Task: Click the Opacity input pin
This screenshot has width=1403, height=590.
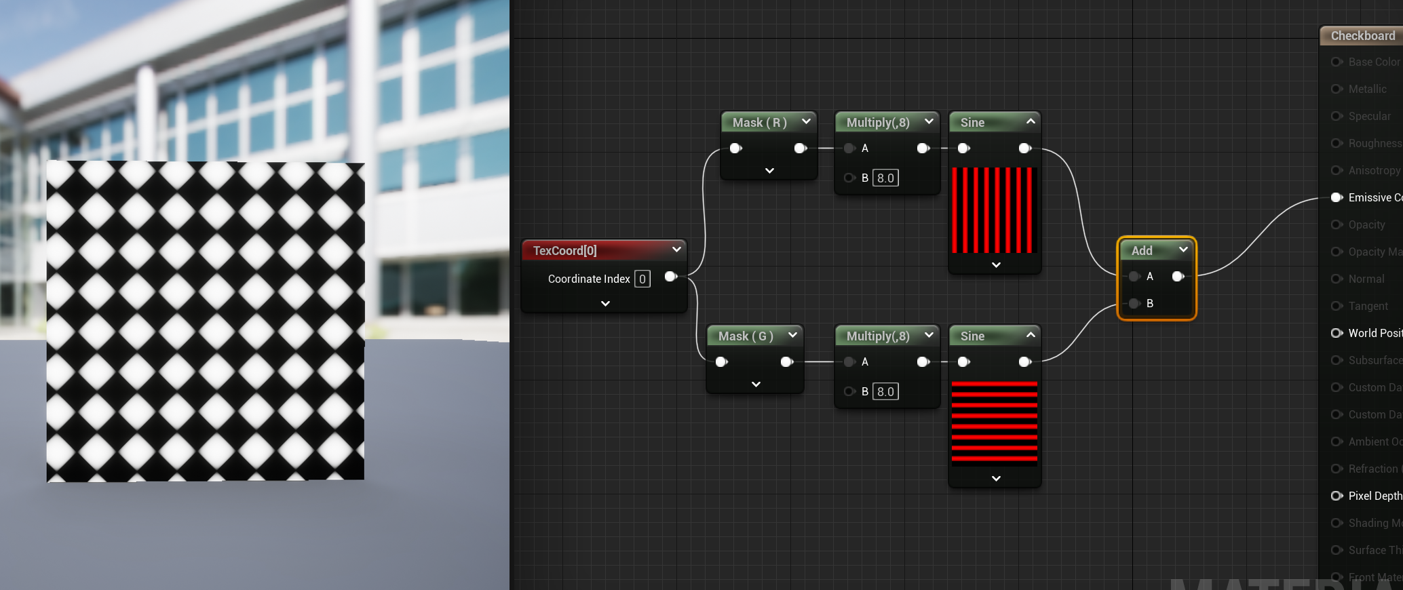Action: point(1337,224)
